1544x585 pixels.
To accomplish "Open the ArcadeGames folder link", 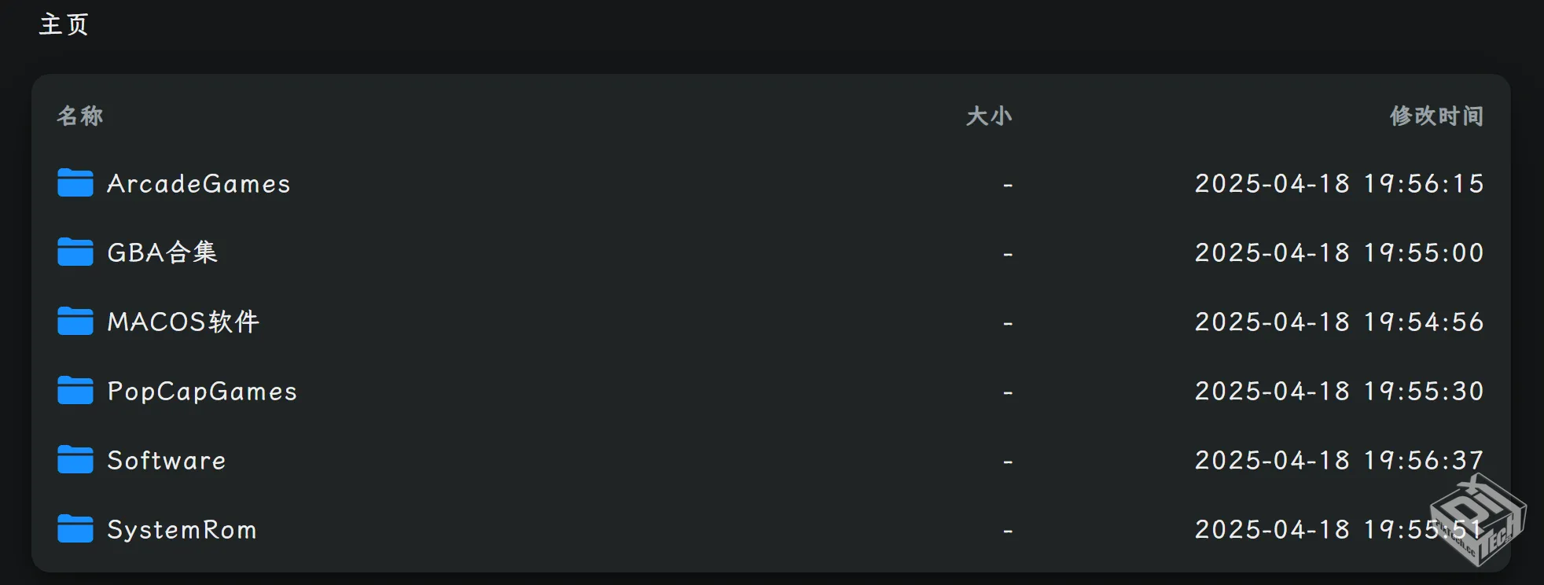I will (199, 184).
